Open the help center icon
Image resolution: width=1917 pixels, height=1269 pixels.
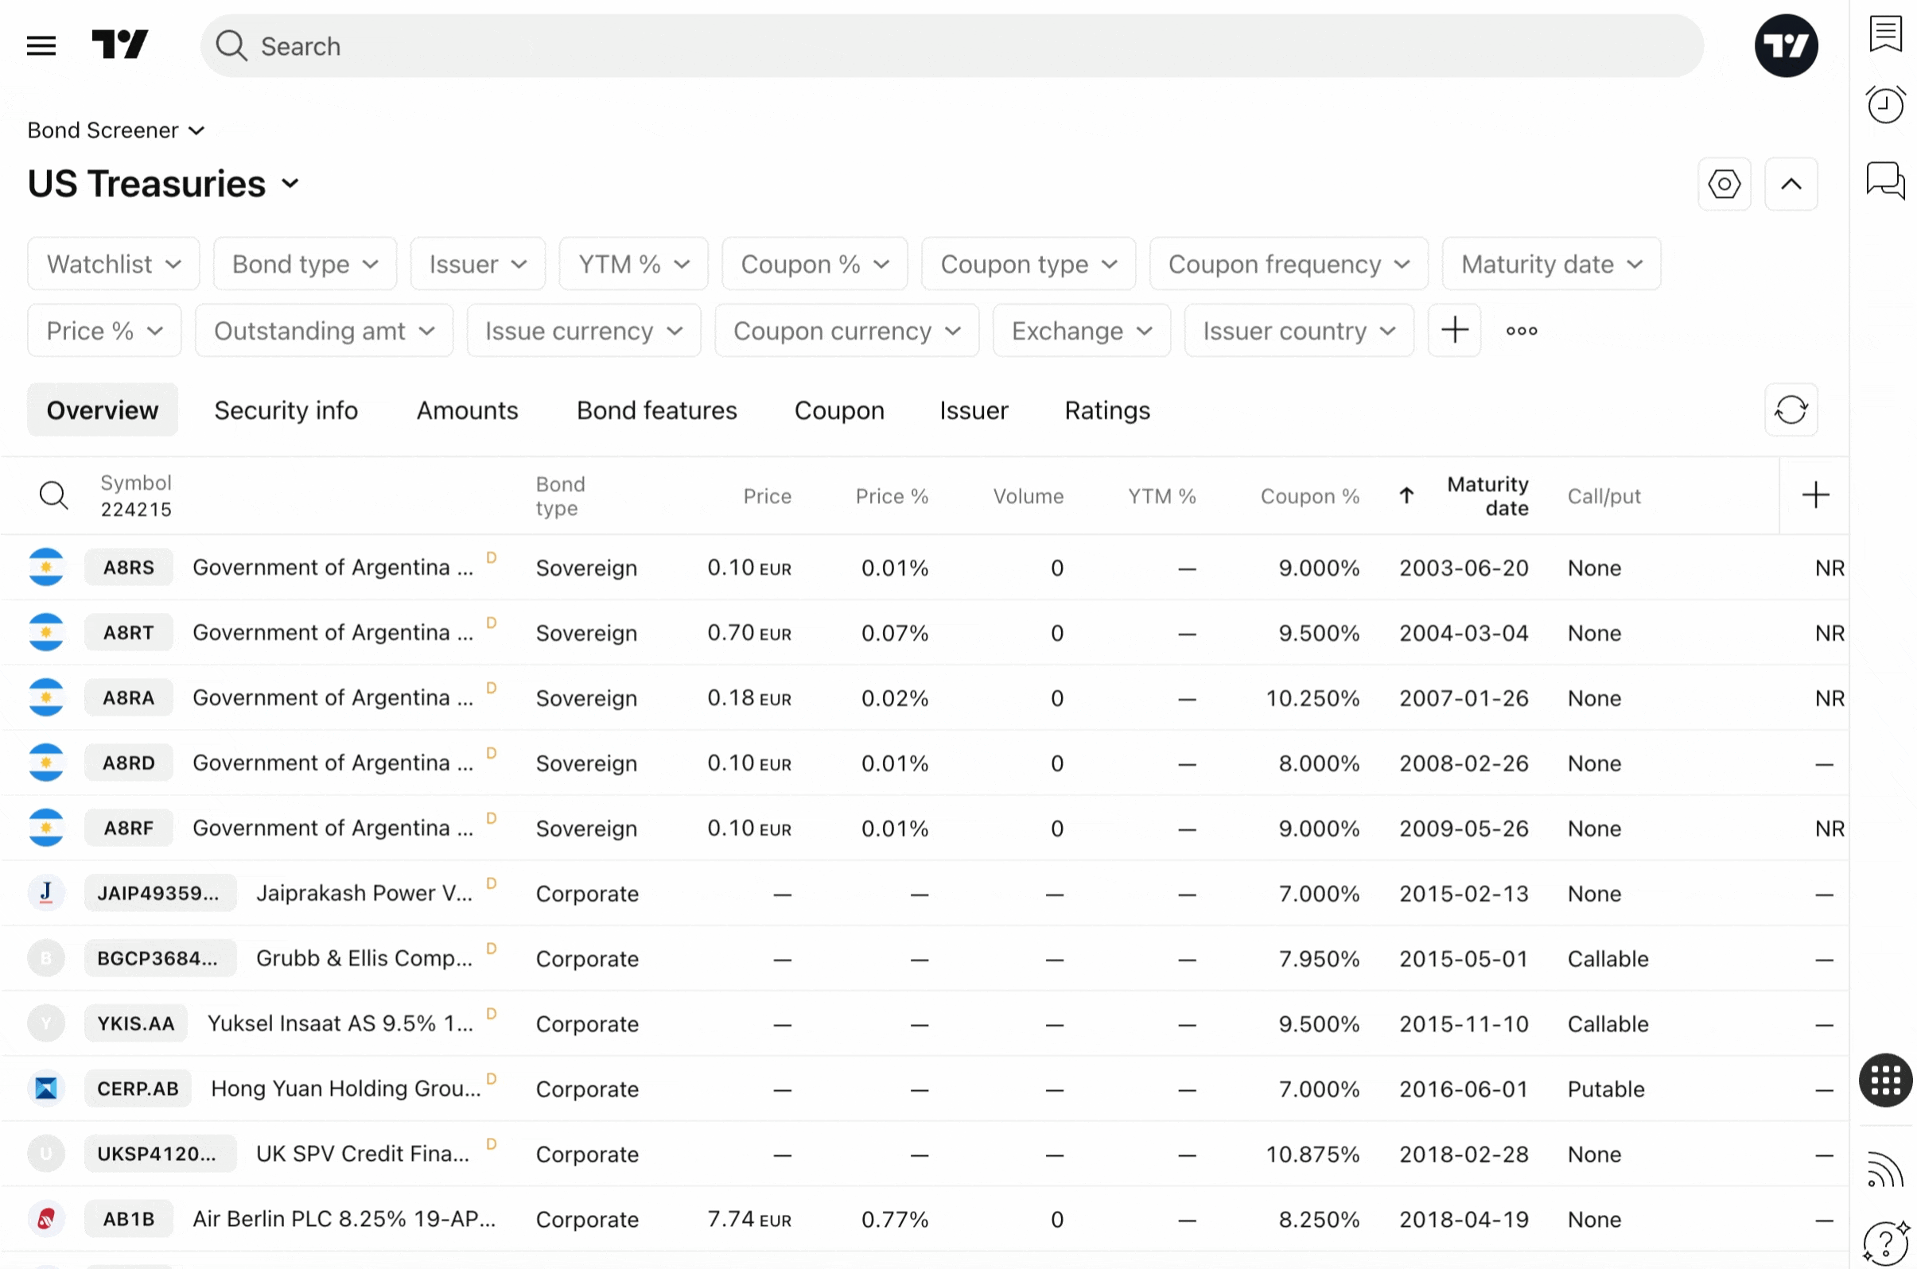[1884, 1240]
